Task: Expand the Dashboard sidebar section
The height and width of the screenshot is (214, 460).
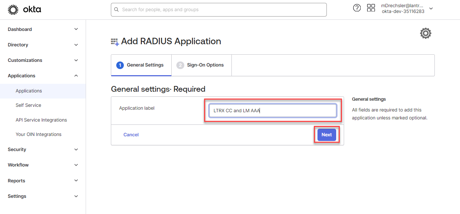Action: click(43, 29)
